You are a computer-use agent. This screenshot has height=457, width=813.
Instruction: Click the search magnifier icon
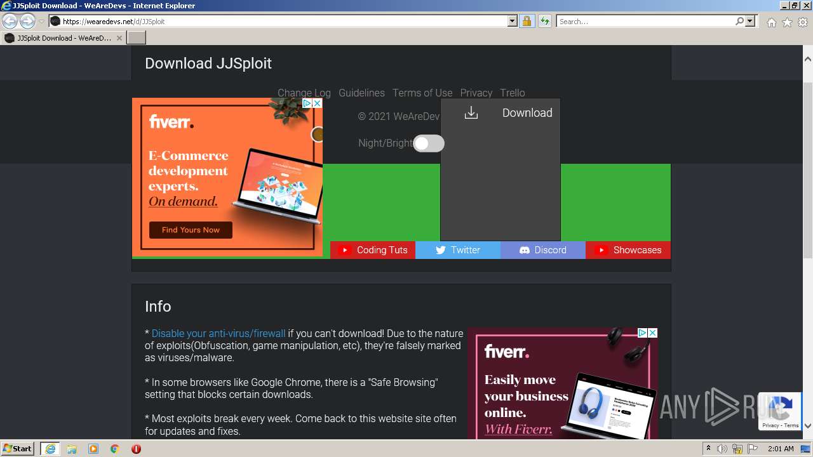[739, 21]
